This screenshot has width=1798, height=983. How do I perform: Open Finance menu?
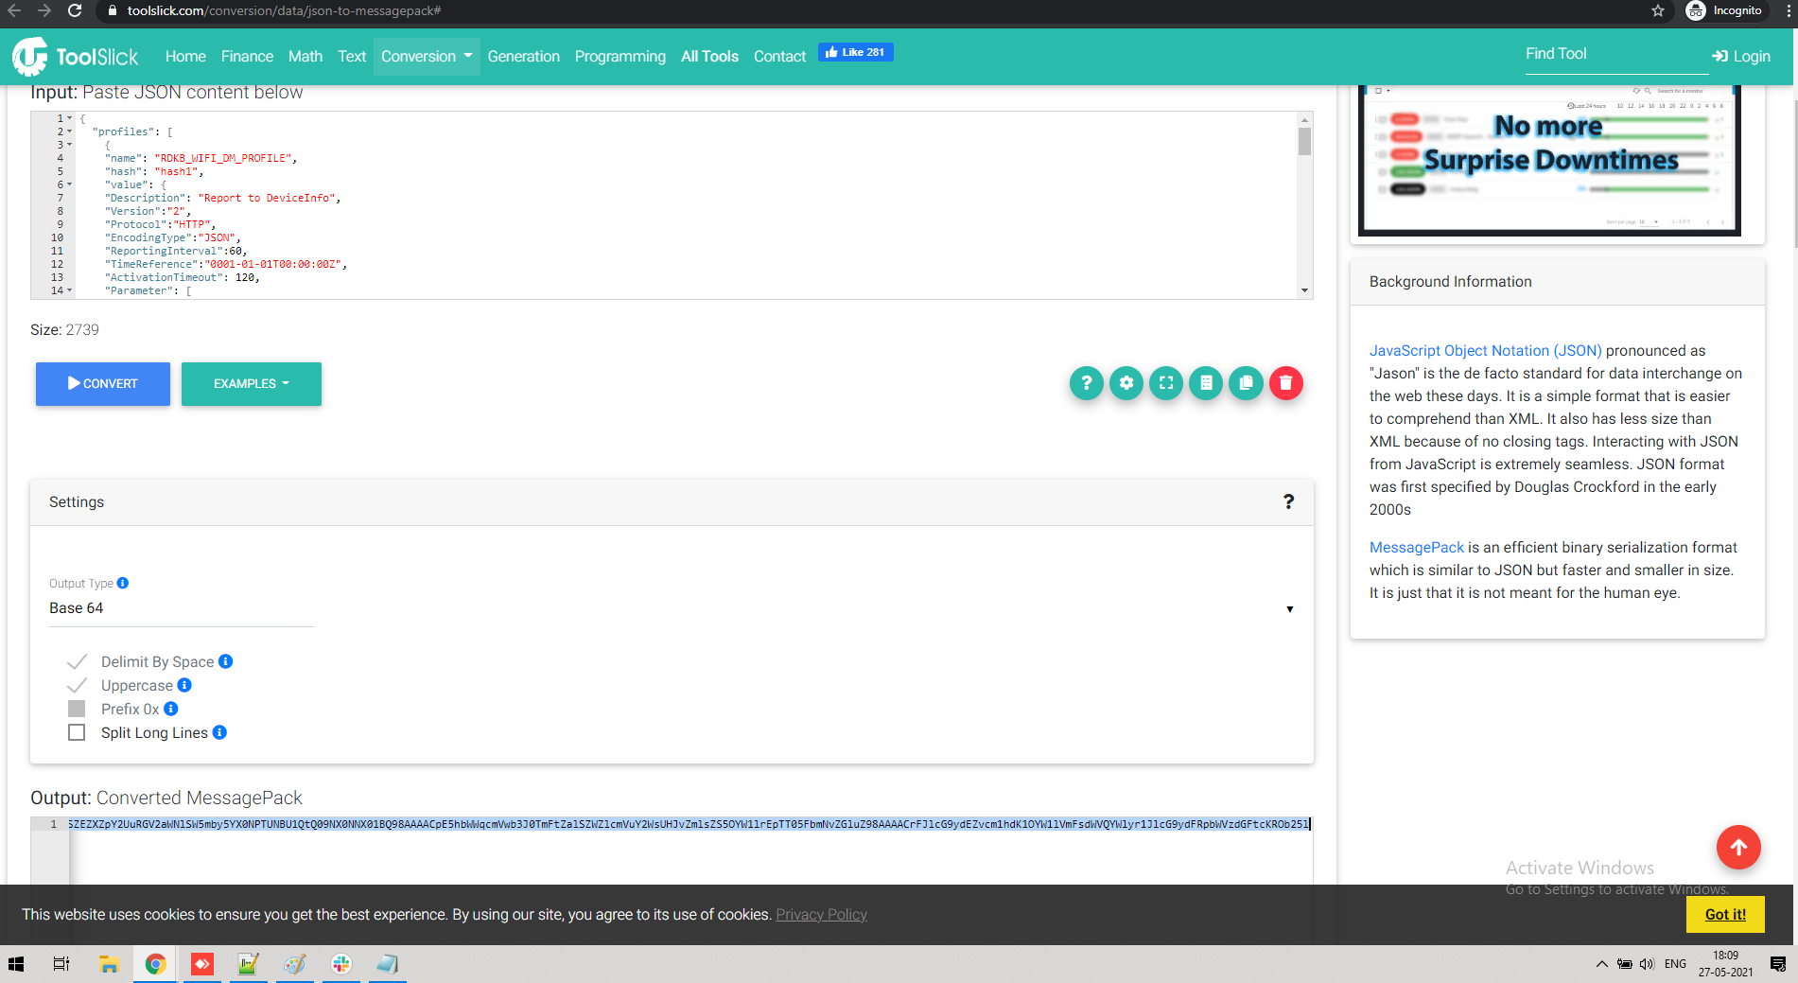coord(247,57)
